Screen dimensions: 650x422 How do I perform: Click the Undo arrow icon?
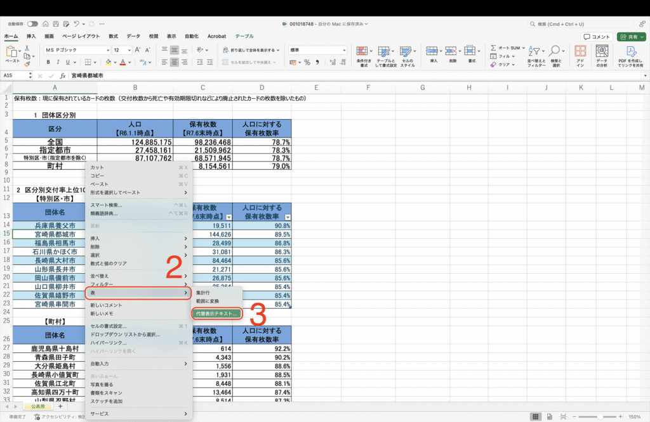point(76,24)
